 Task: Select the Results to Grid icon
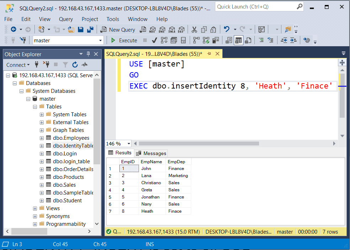[x=238, y=40]
